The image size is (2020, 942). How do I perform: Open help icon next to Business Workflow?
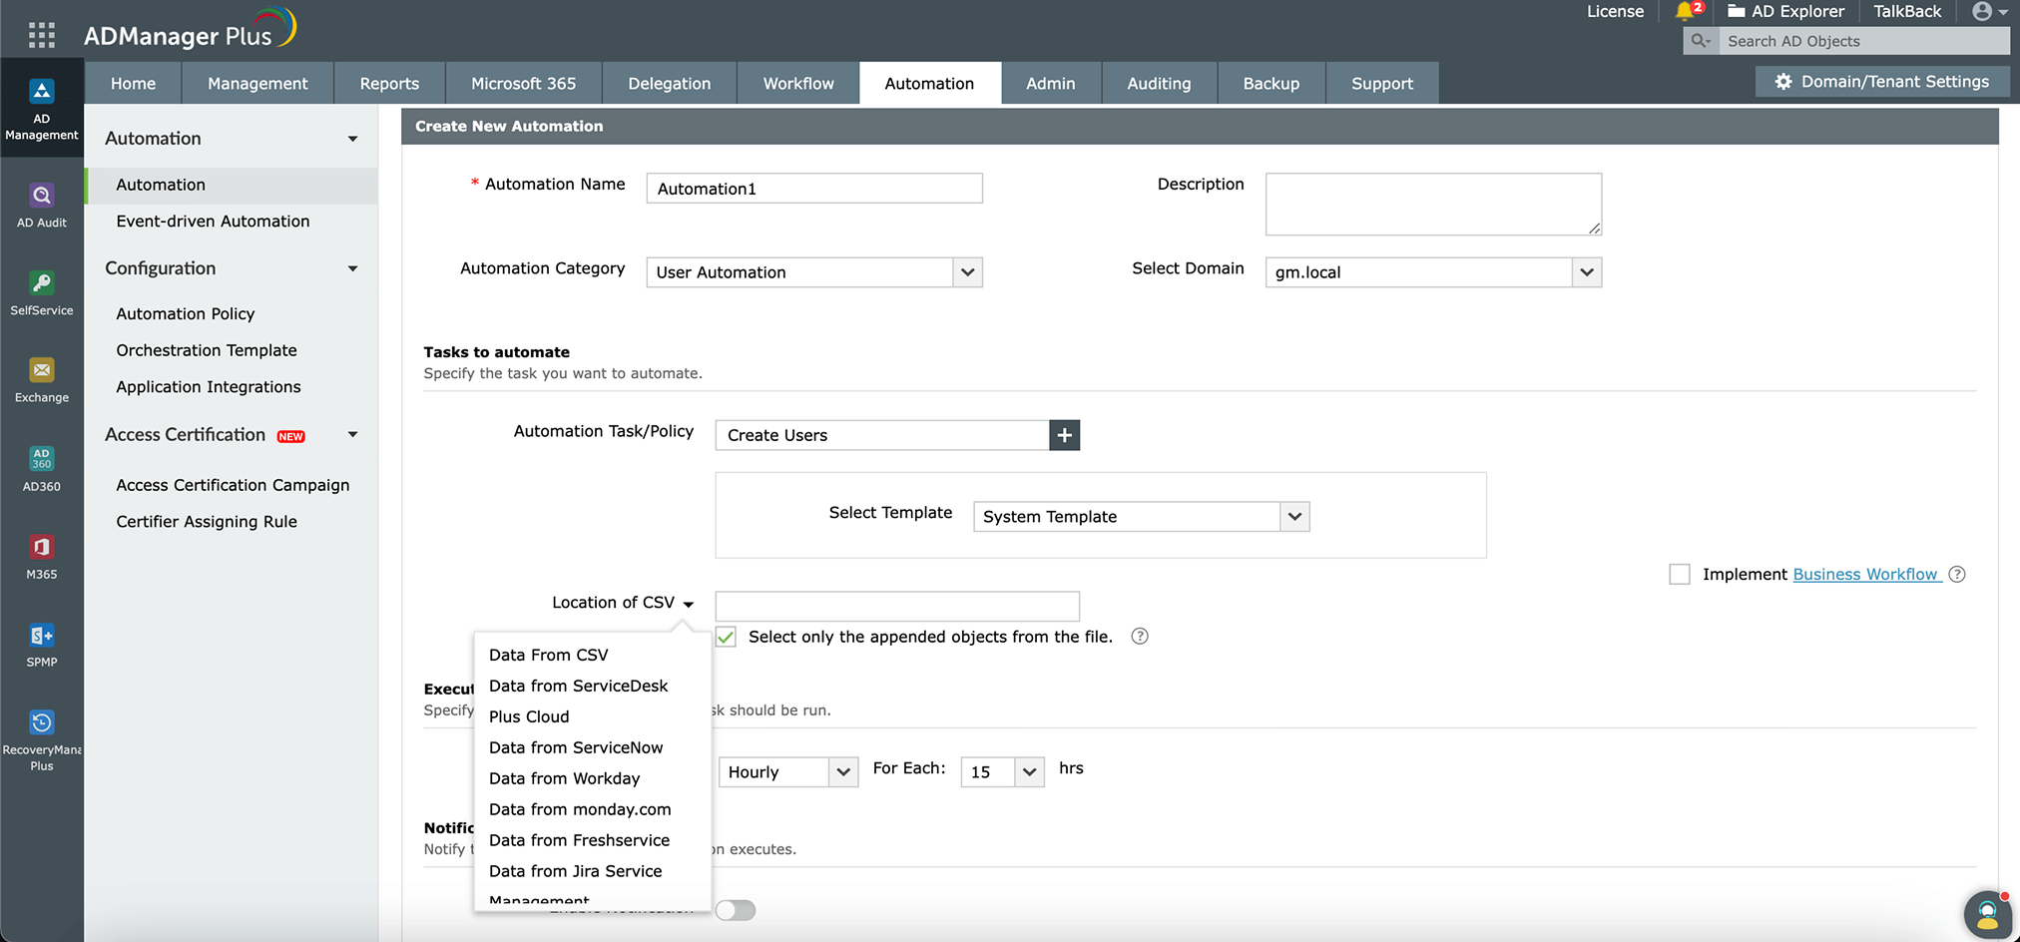[1957, 574]
